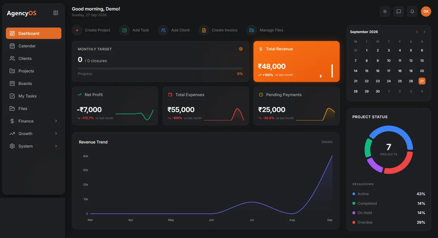Go to the next calendar month
Viewport: 438px width, 238px height.
point(425,32)
